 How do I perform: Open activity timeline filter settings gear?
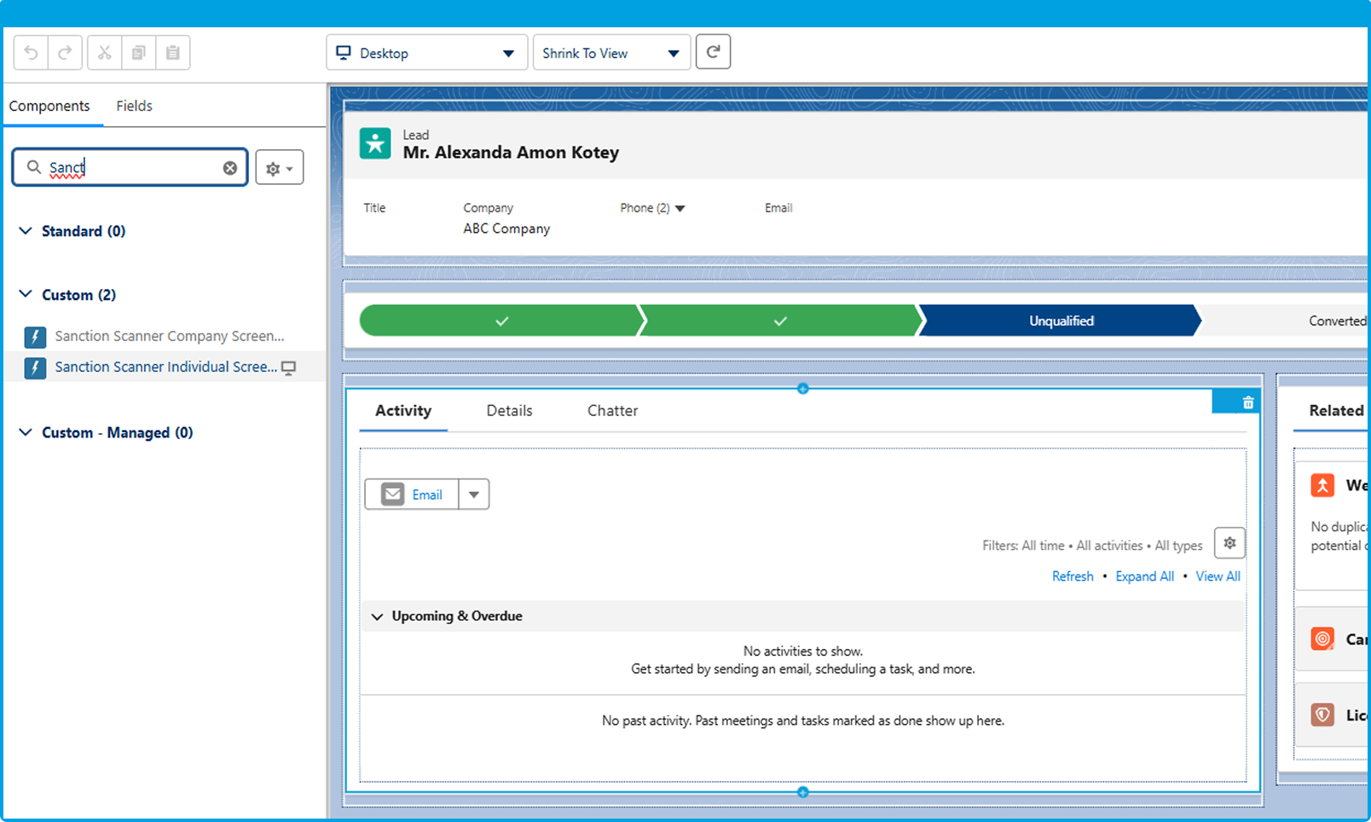point(1229,543)
